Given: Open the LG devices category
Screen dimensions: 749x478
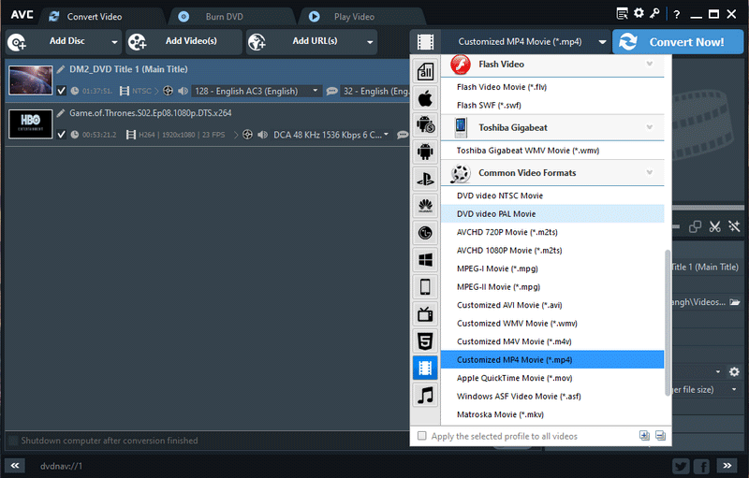Looking at the screenshot, I should (425, 233).
